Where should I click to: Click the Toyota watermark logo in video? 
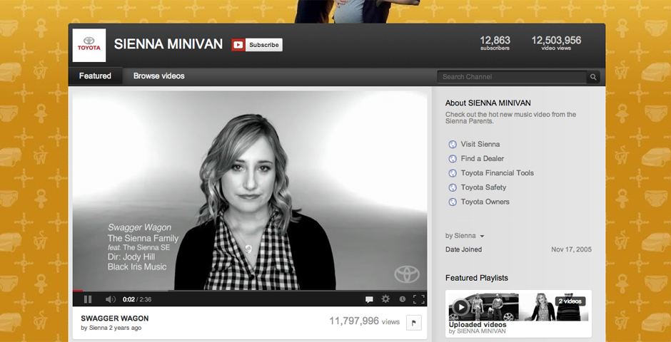point(407,274)
